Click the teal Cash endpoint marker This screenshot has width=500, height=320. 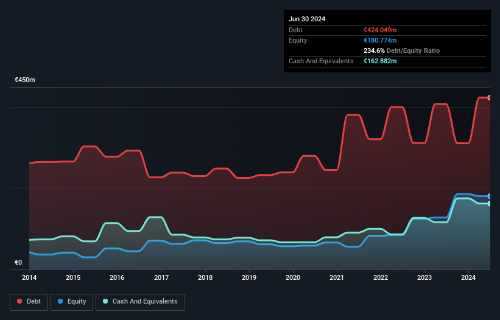(x=490, y=203)
